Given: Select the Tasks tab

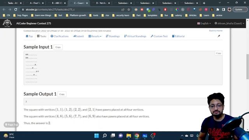Looking at the screenshot, I should [42, 36].
